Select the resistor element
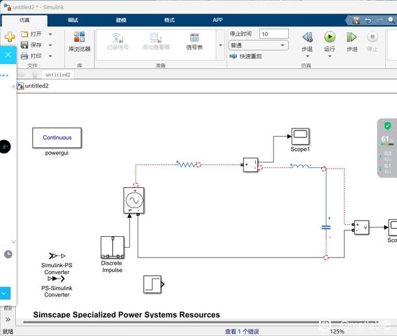 186,165
